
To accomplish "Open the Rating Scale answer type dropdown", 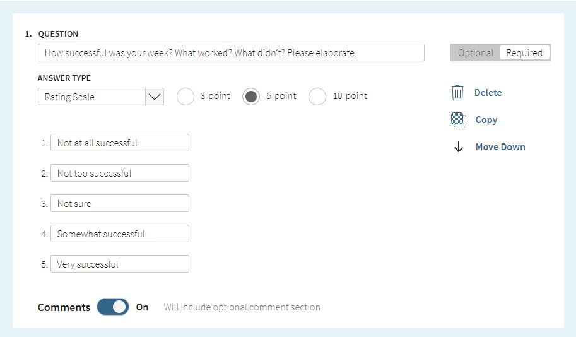I will click(x=92, y=97).
